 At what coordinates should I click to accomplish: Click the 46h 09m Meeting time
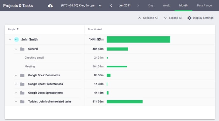click(98, 66)
